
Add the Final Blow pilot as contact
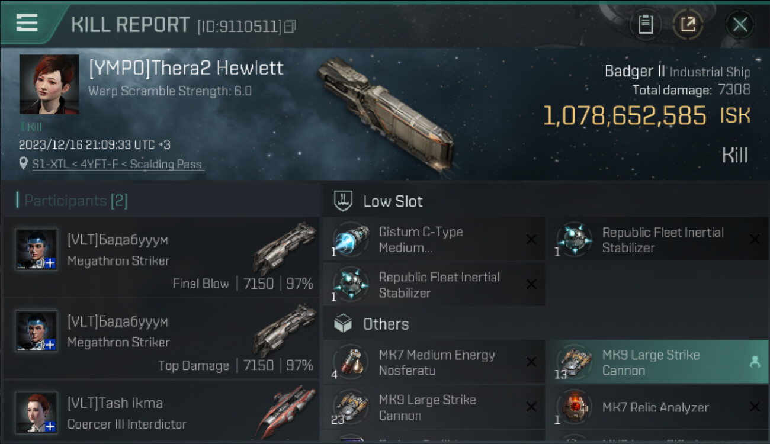(50, 263)
